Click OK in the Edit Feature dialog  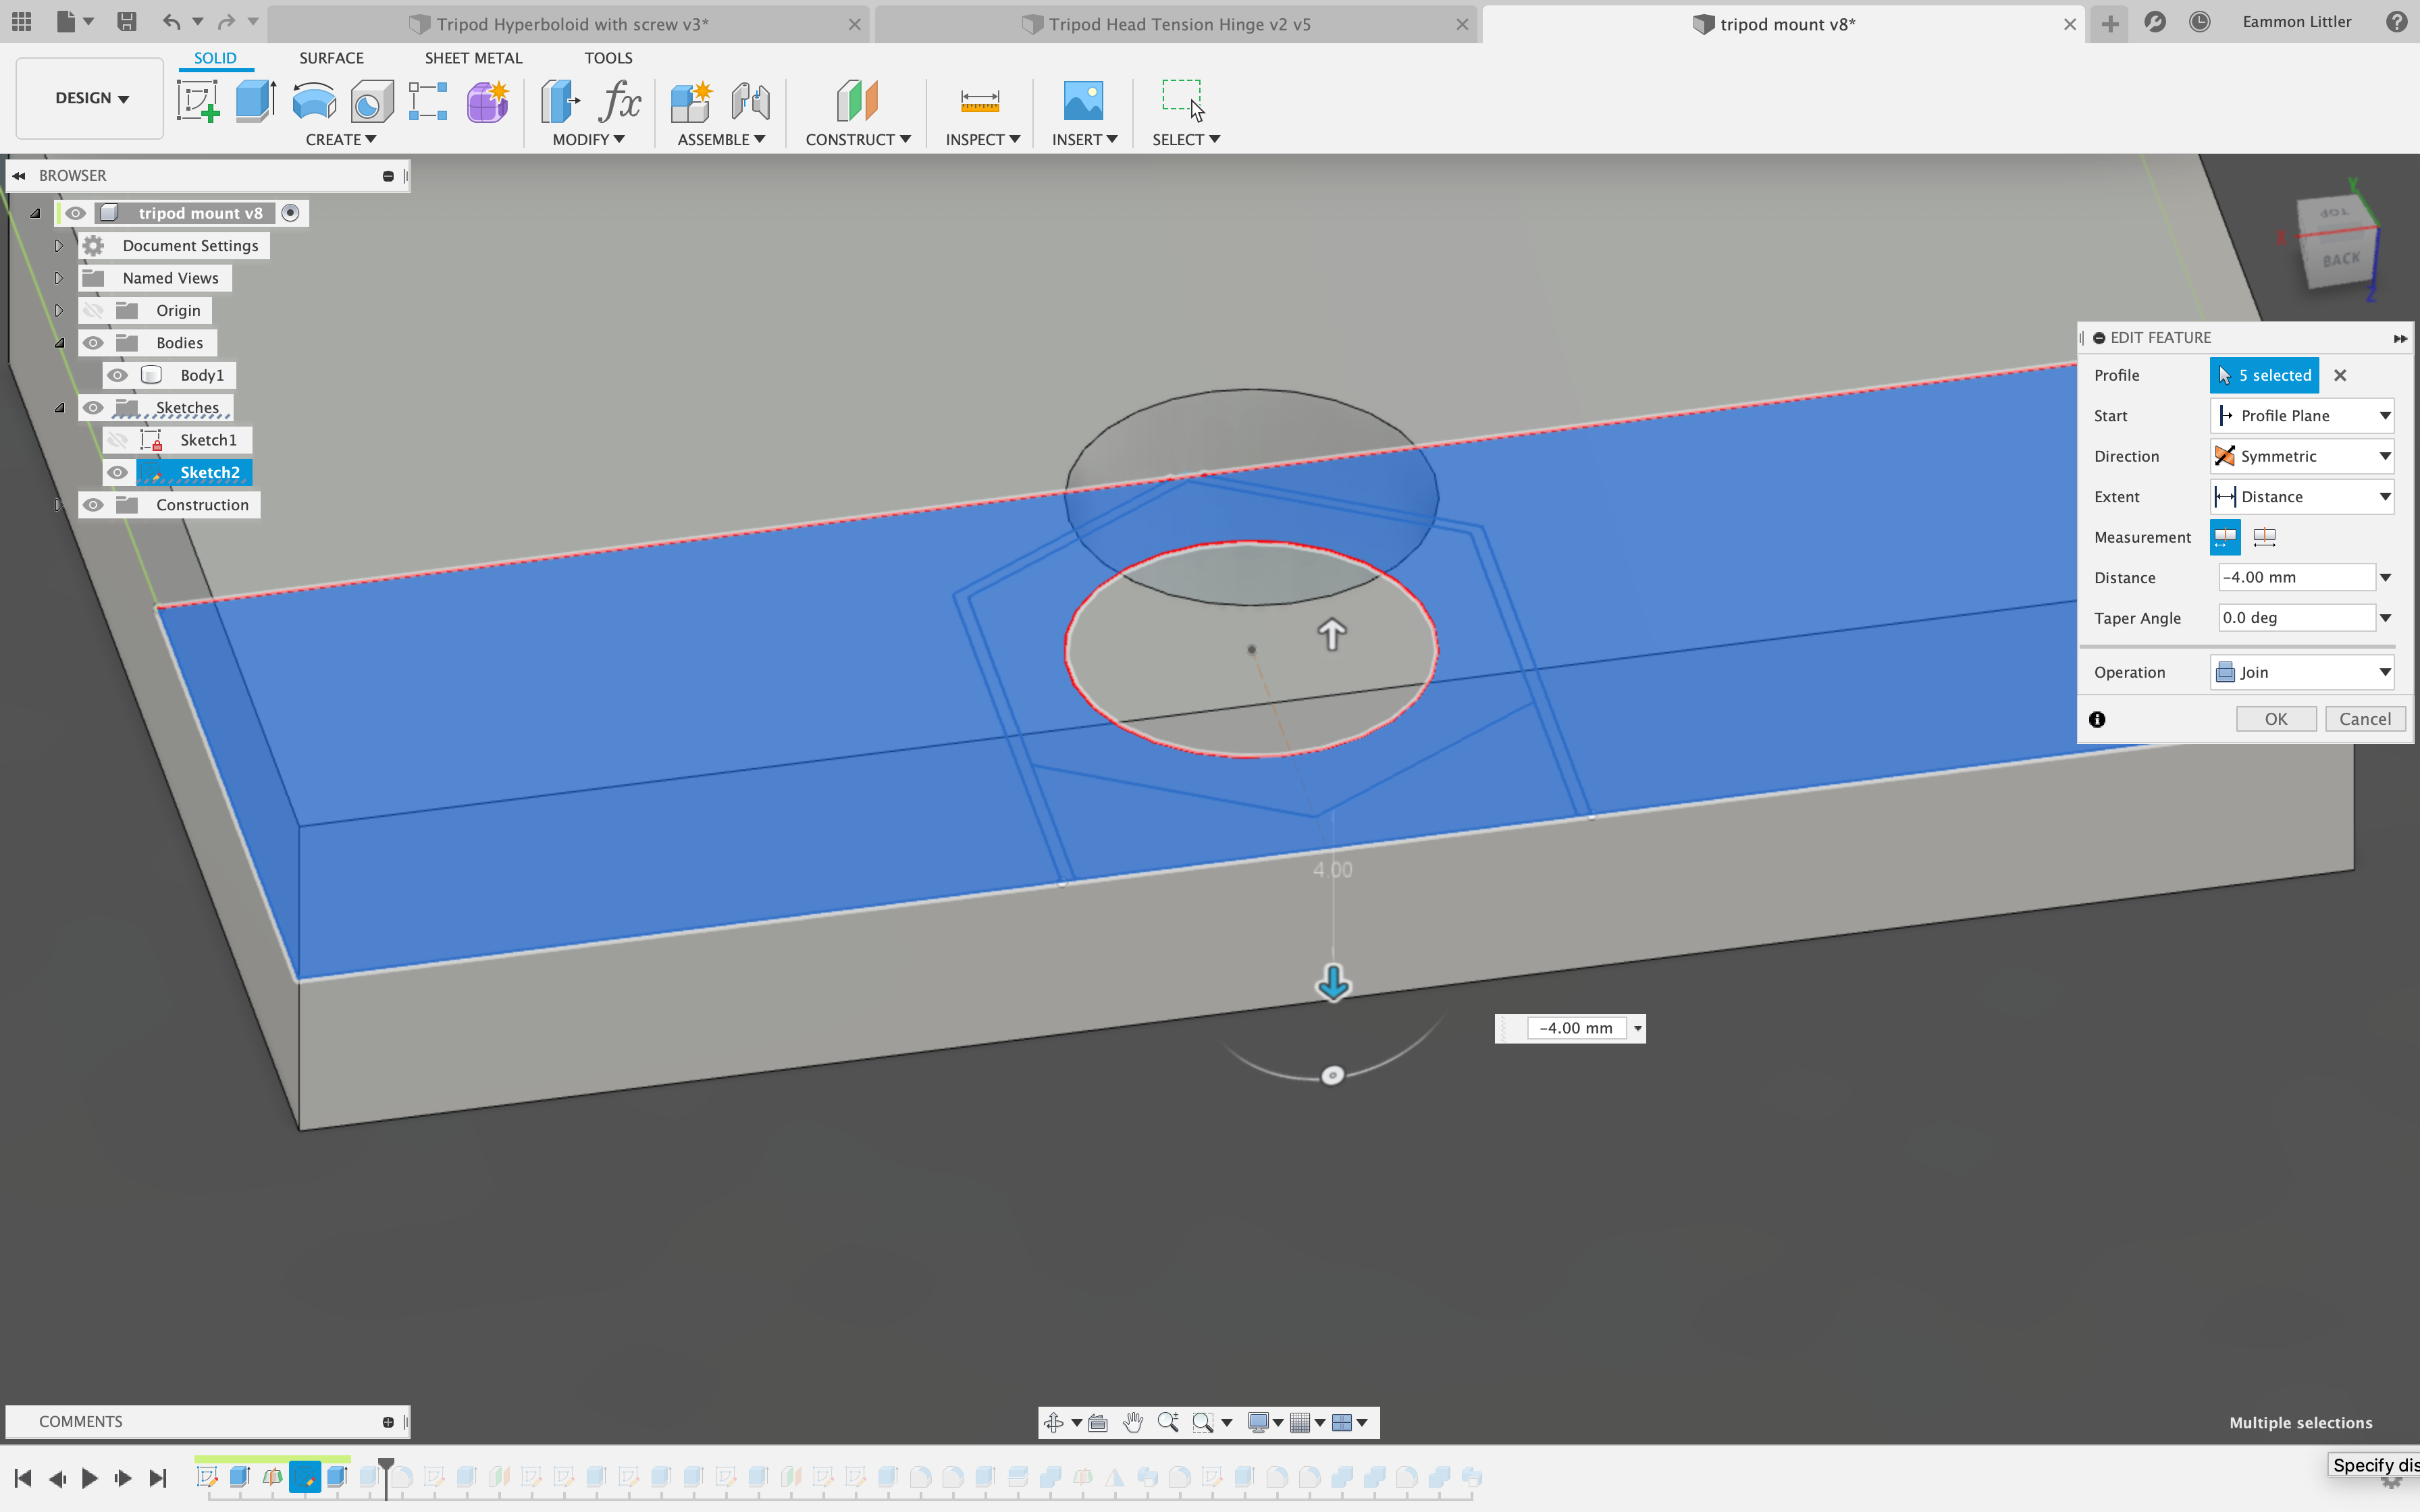pos(2275,719)
